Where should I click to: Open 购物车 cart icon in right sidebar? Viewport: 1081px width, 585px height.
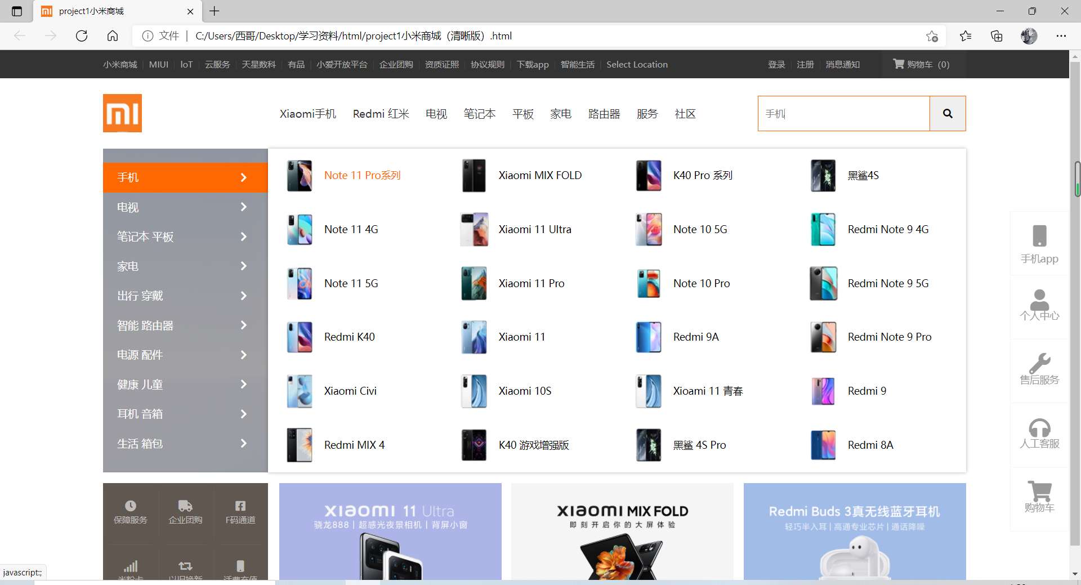1039,491
